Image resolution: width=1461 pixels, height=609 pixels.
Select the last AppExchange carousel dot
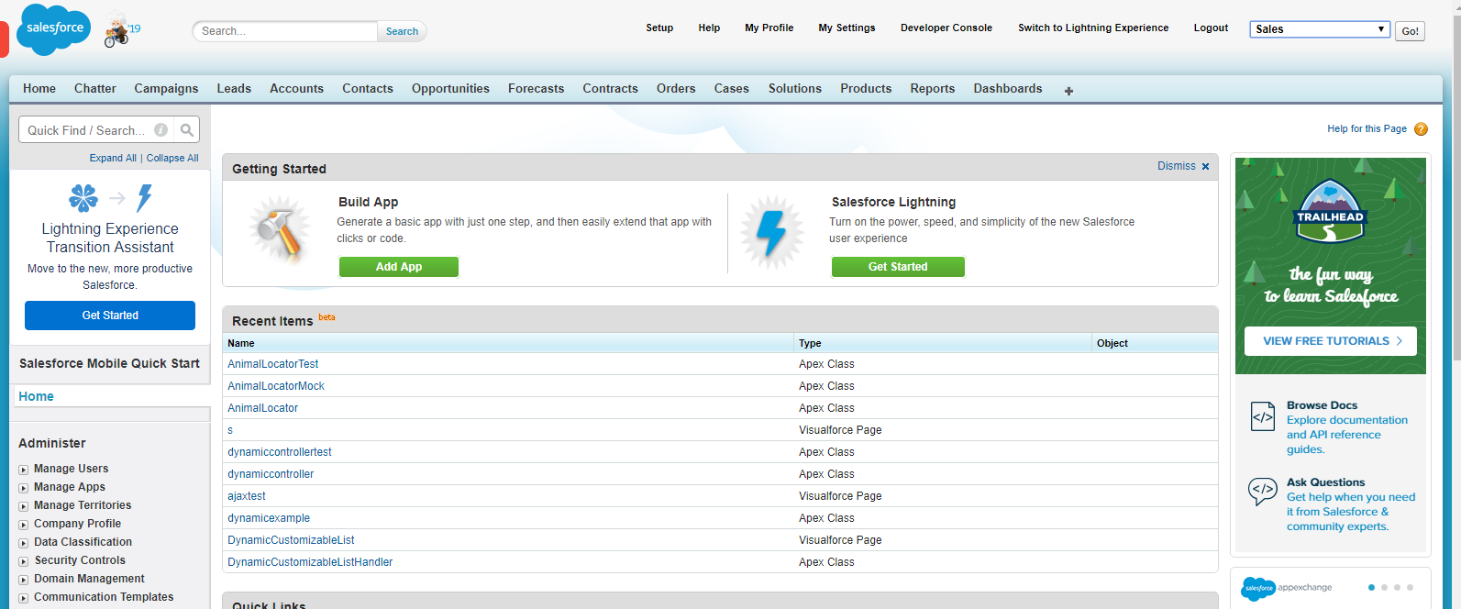pos(1410,587)
